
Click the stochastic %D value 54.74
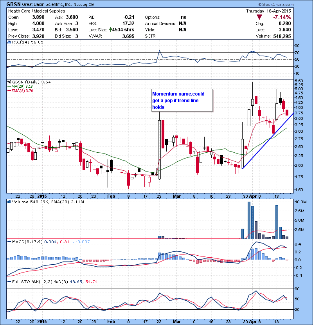(91, 282)
